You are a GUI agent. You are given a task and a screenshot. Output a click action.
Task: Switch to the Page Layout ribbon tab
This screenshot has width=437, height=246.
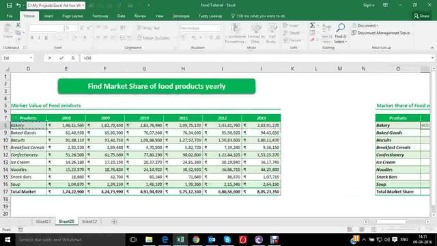(x=72, y=16)
